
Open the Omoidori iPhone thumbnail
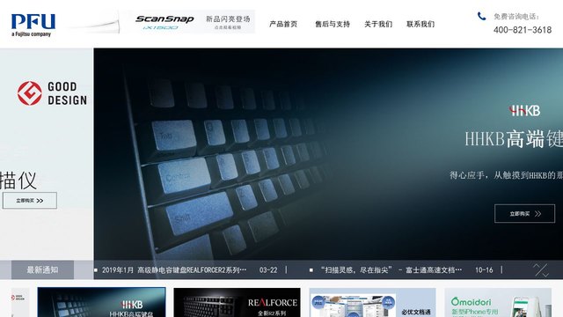pyautogui.click(x=498, y=302)
